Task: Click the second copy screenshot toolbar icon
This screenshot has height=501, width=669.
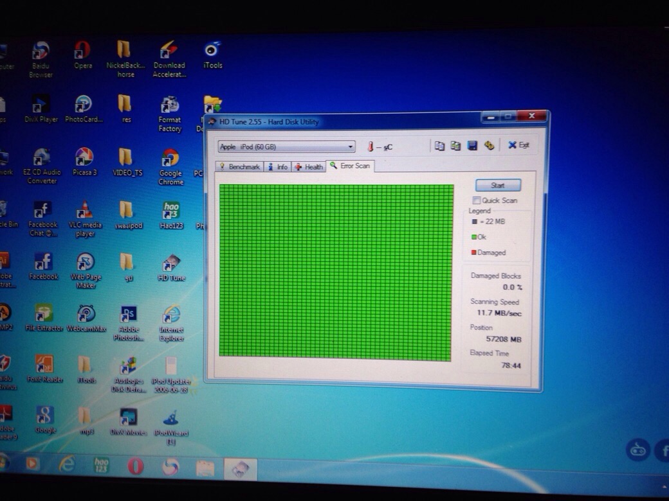Action: (x=455, y=146)
